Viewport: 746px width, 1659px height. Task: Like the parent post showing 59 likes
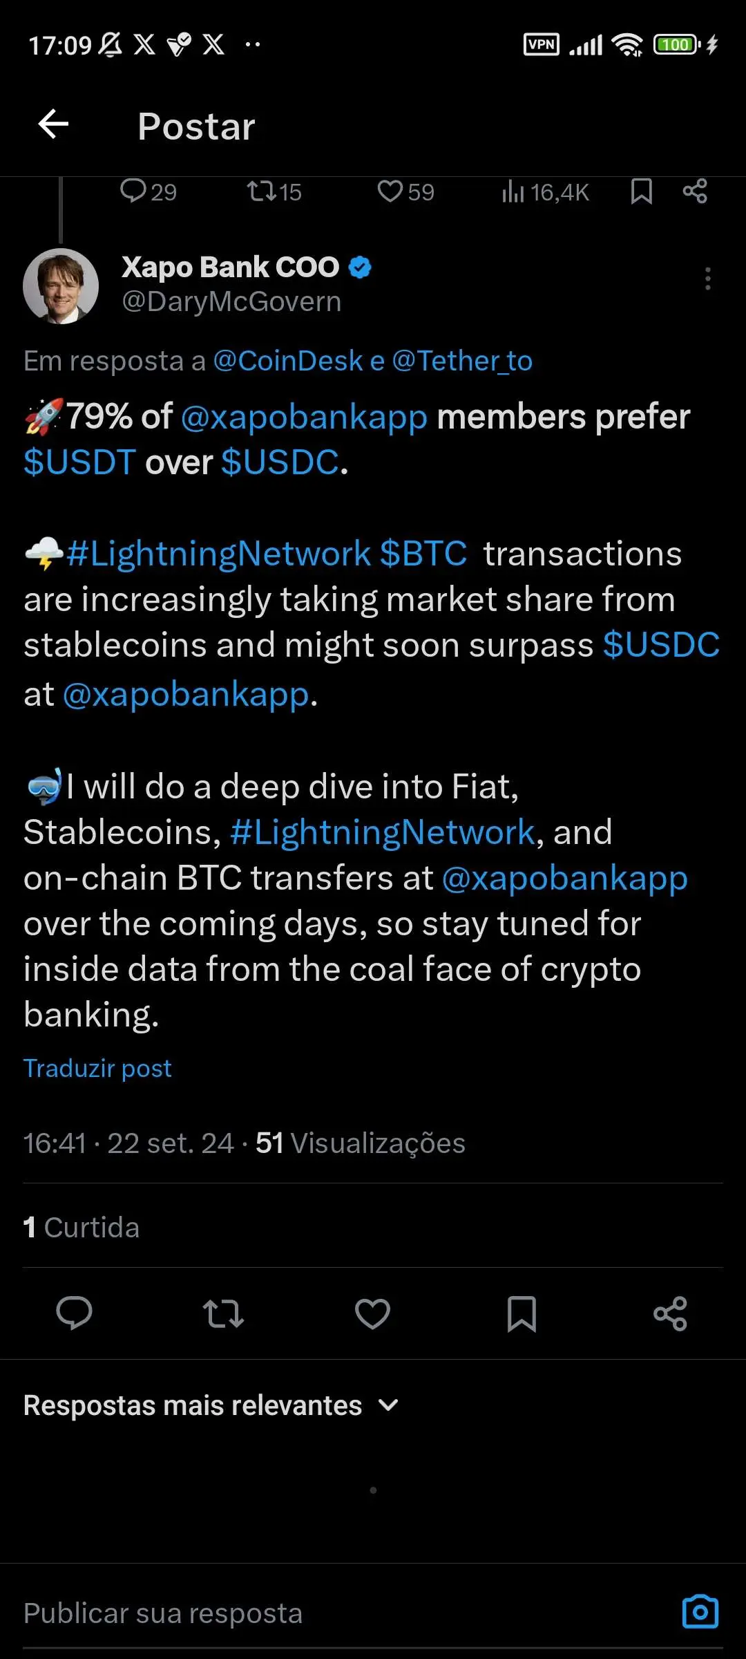[x=391, y=191]
